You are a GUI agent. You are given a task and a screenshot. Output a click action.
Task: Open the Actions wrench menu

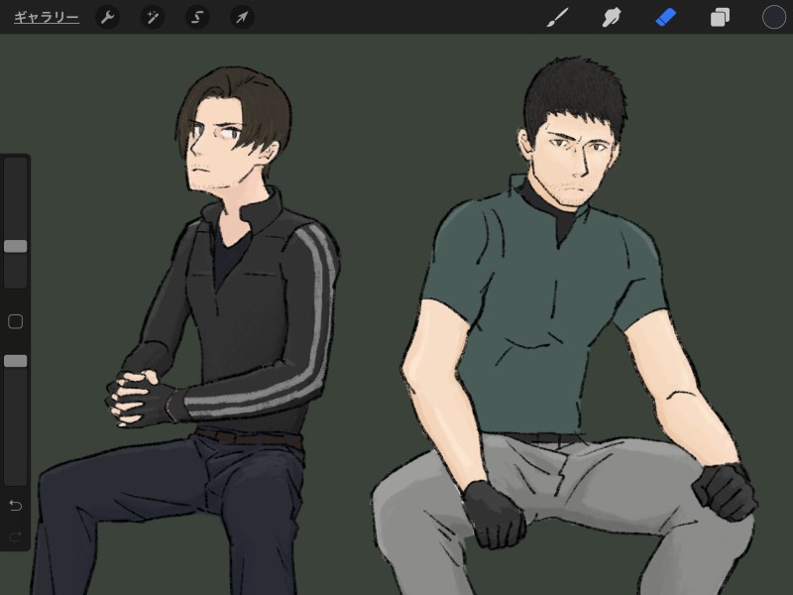[x=107, y=18]
